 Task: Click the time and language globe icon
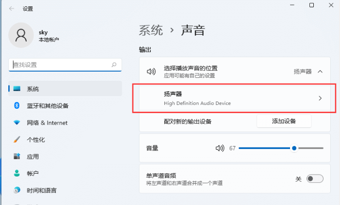16,190
